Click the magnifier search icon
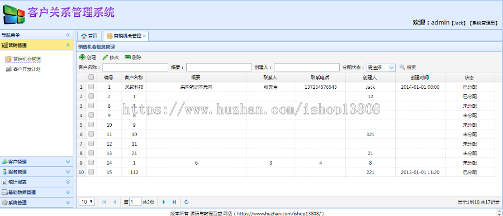The image size is (503, 216). [x=402, y=68]
